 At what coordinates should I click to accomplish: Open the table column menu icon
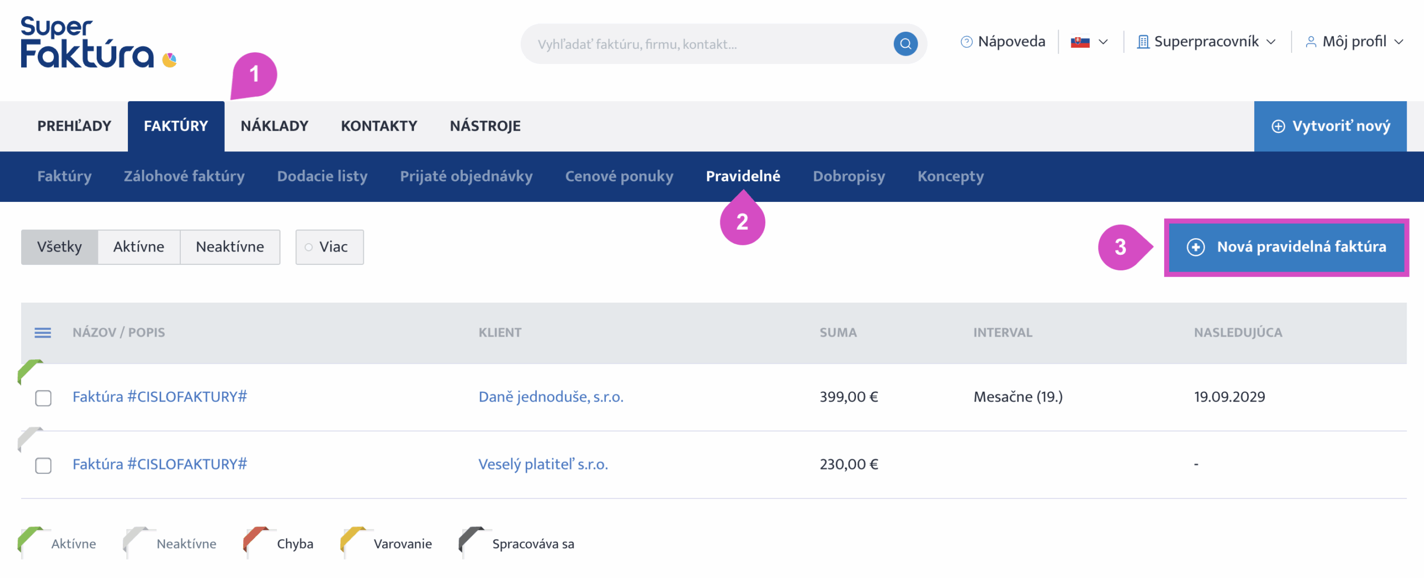43,333
